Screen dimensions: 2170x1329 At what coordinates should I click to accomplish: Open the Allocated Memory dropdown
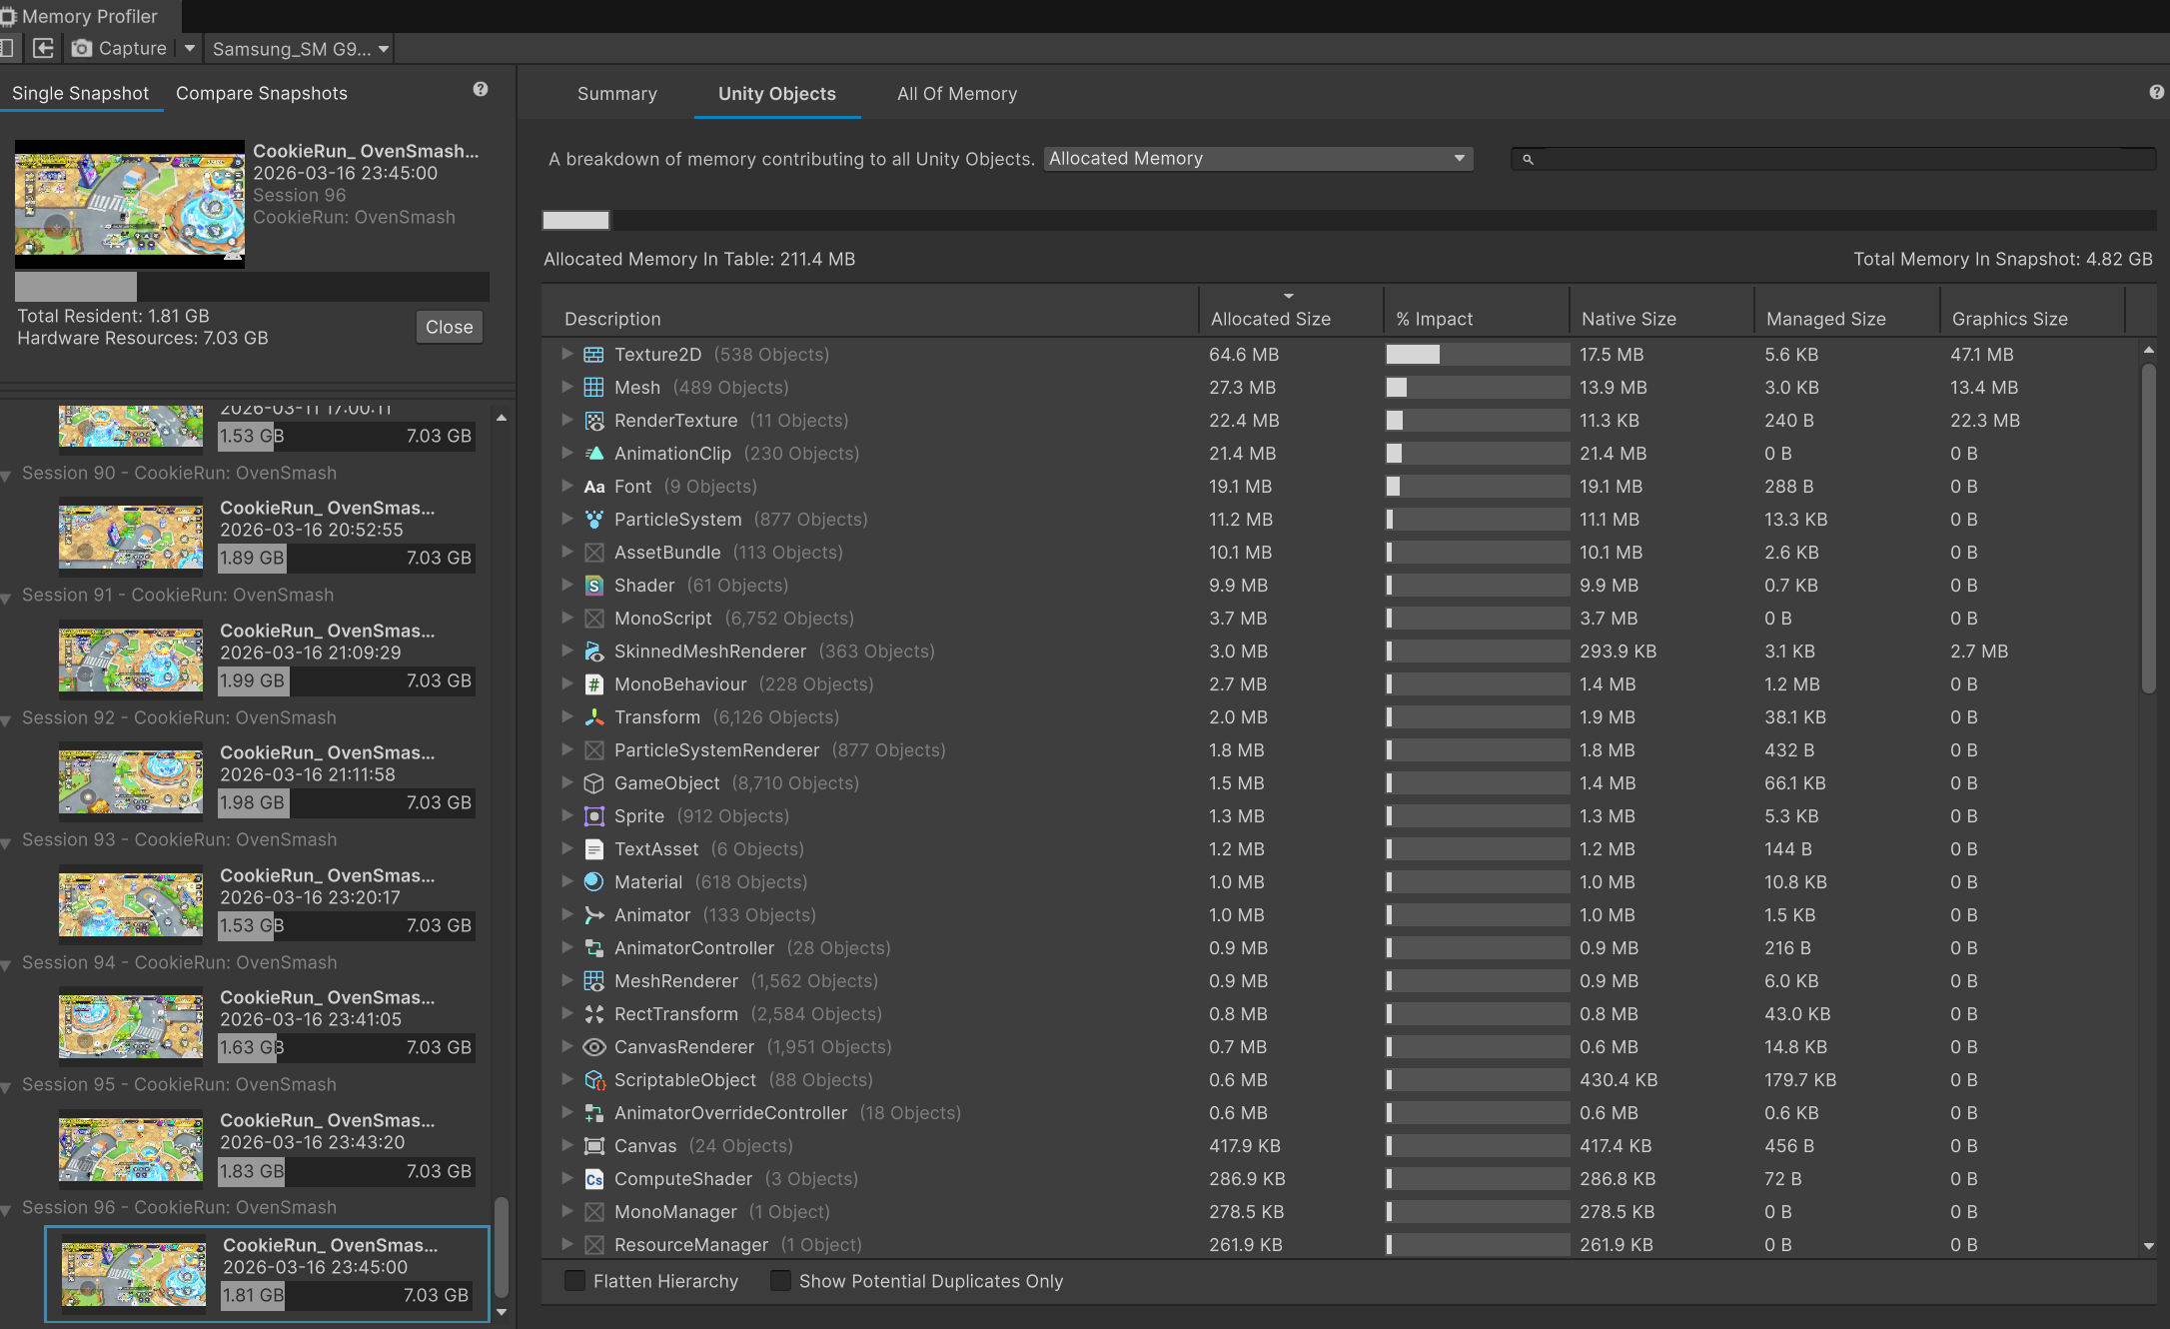pos(1258,159)
